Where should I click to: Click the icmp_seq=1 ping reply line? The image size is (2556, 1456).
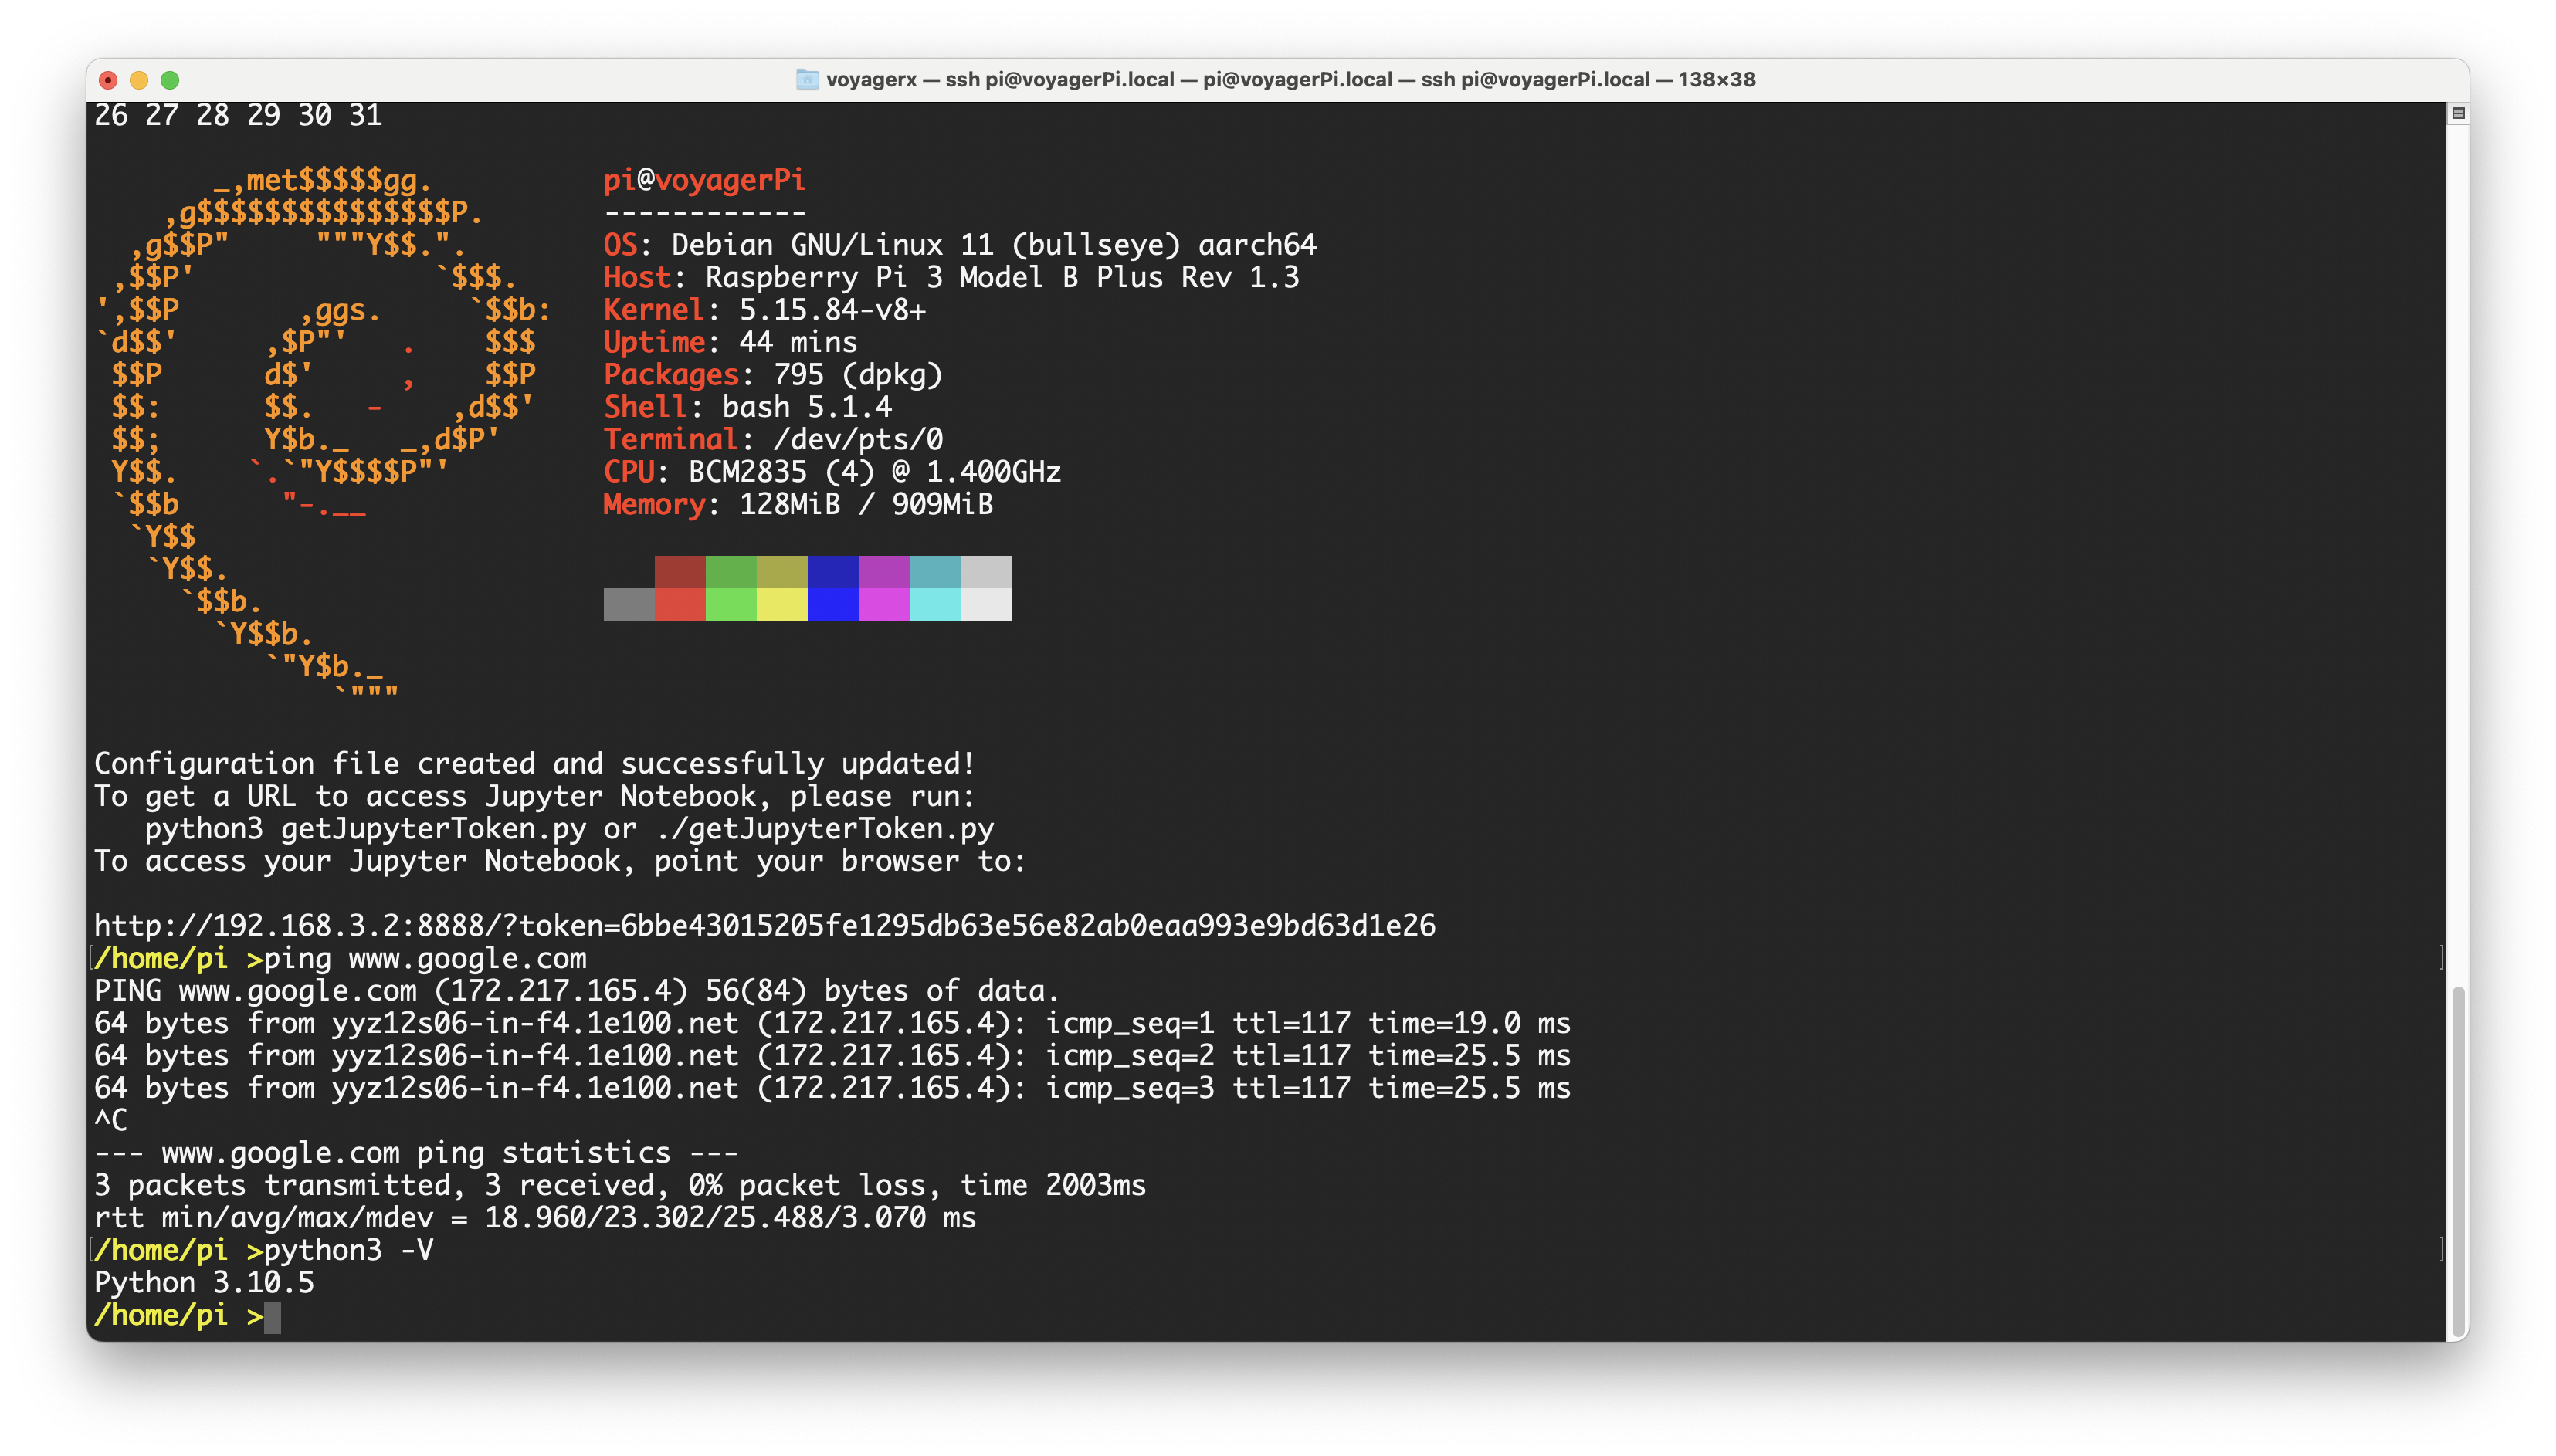click(x=832, y=1023)
